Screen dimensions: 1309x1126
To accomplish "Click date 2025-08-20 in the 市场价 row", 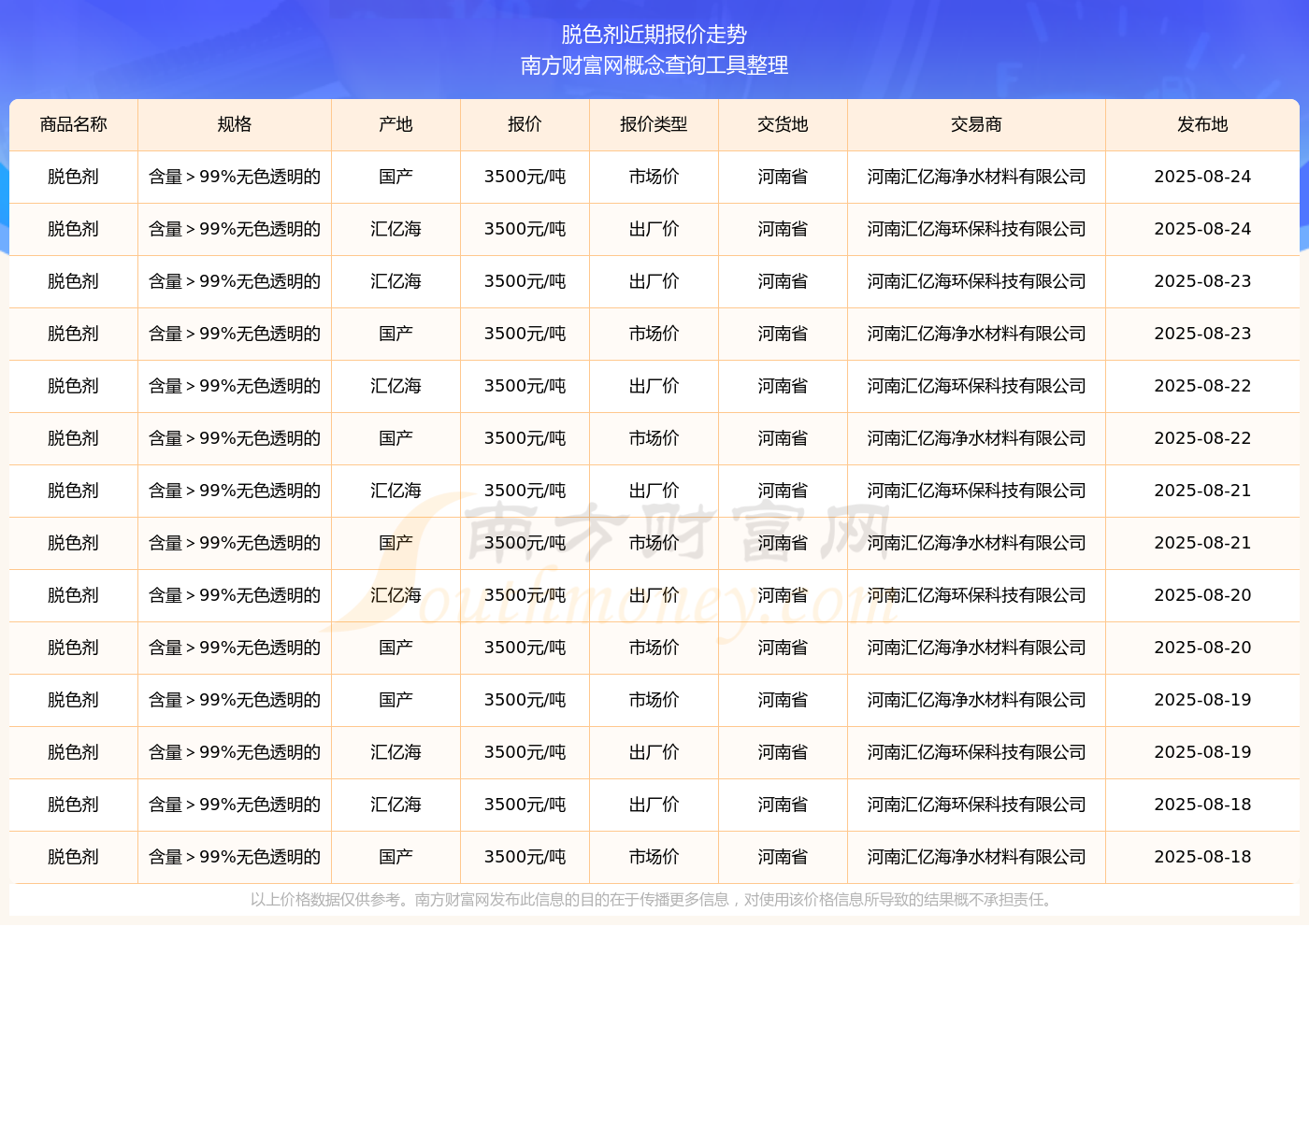I will 1202,648.
